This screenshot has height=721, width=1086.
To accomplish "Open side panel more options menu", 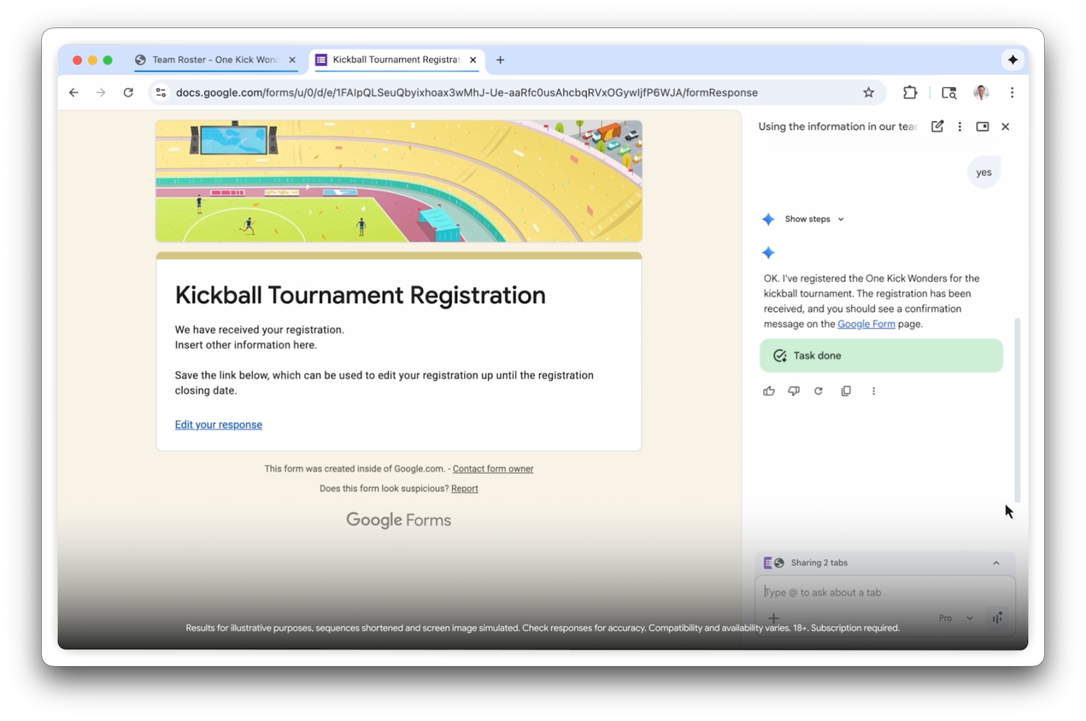I will 960,126.
